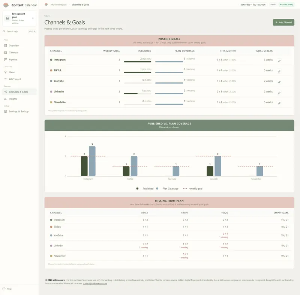
Task: Toggle Plan Coverage series in legend
Action: pos(167,189)
